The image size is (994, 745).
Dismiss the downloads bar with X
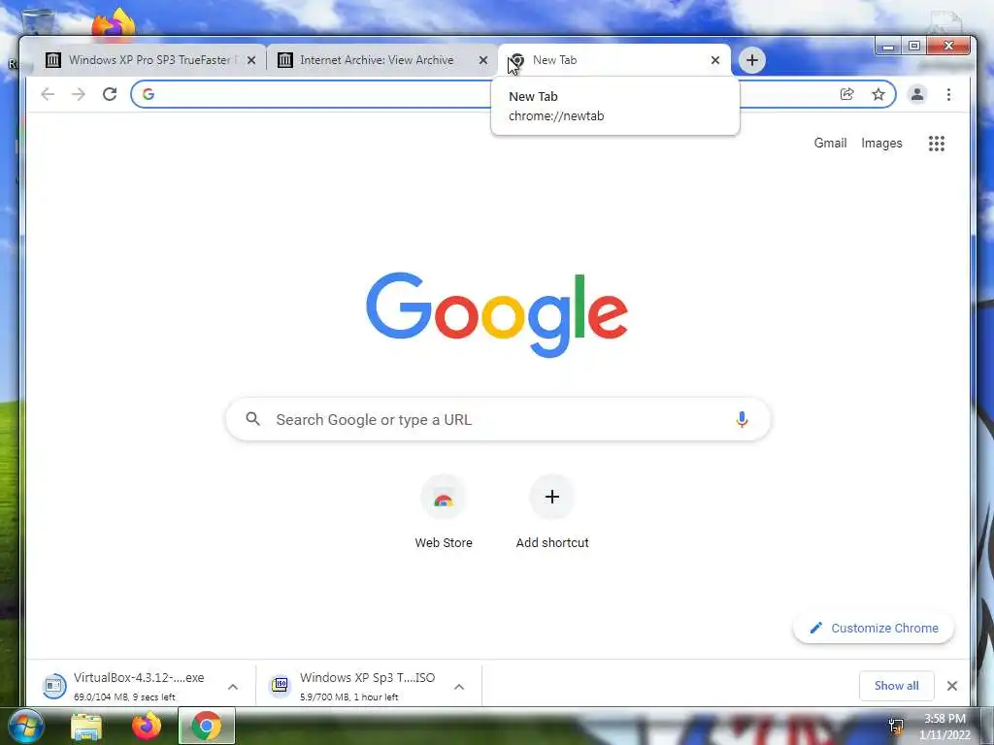(951, 686)
